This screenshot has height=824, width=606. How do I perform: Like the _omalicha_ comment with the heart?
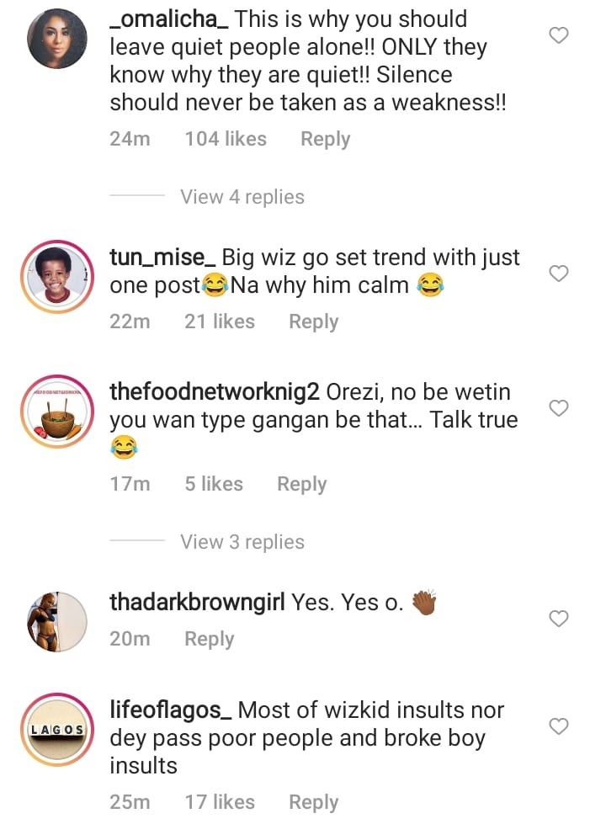(x=559, y=35)
